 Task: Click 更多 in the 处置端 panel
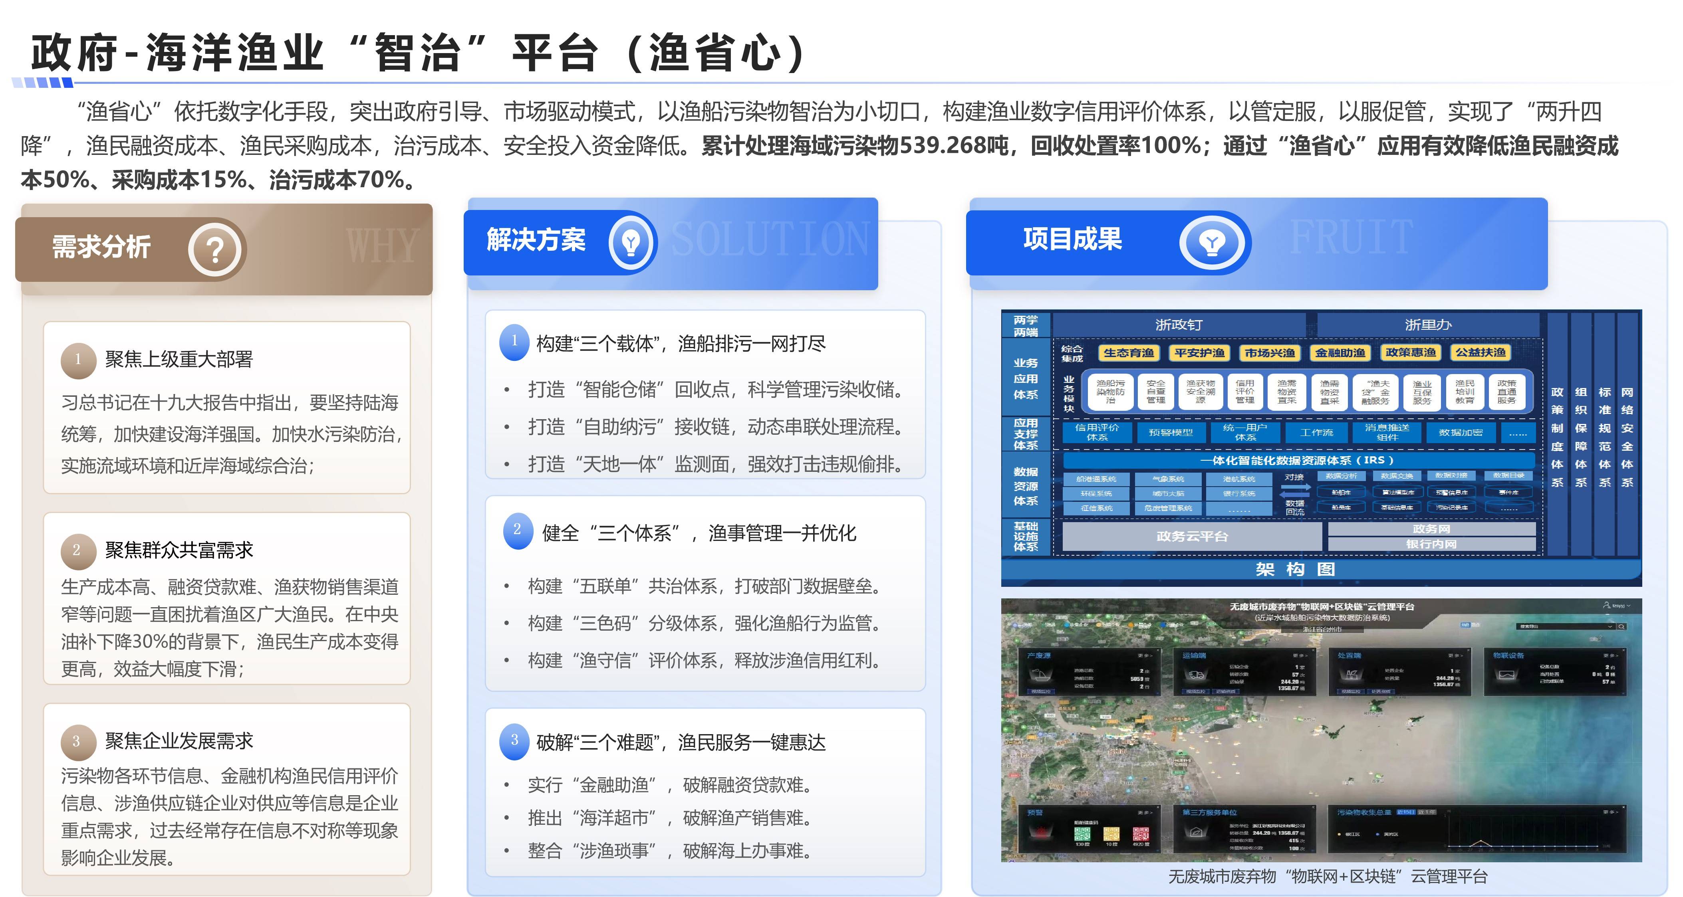coord(1456,655)
